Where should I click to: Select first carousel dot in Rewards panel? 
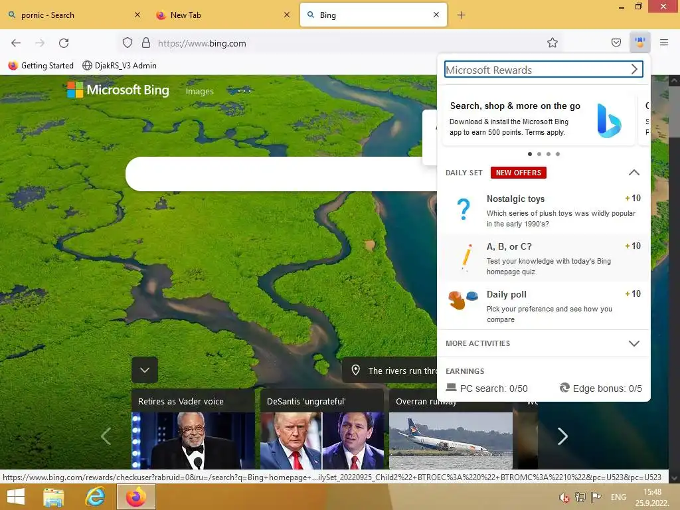tap(529, 154)
